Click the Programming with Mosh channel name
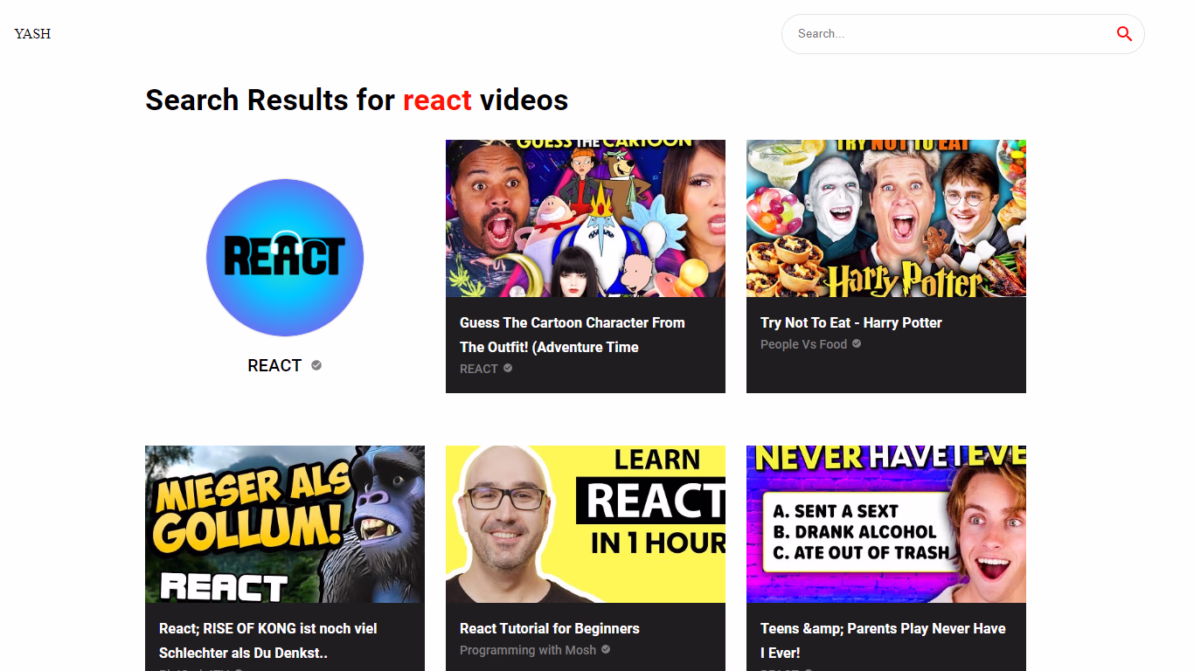The width and height of the screenshot is (1194, 671). [x=528, y=650]
